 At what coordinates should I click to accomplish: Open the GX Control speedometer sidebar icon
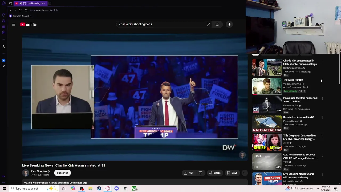(4, 15)
